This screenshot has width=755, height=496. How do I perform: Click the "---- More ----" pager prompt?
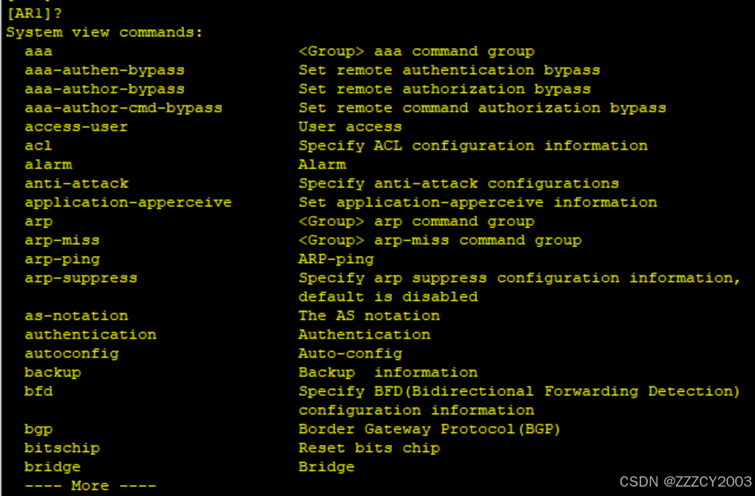90,487
